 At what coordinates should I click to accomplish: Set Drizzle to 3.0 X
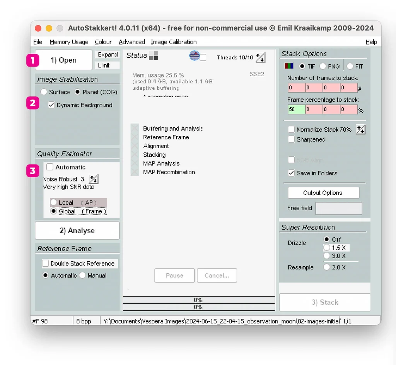coord(326,256)
